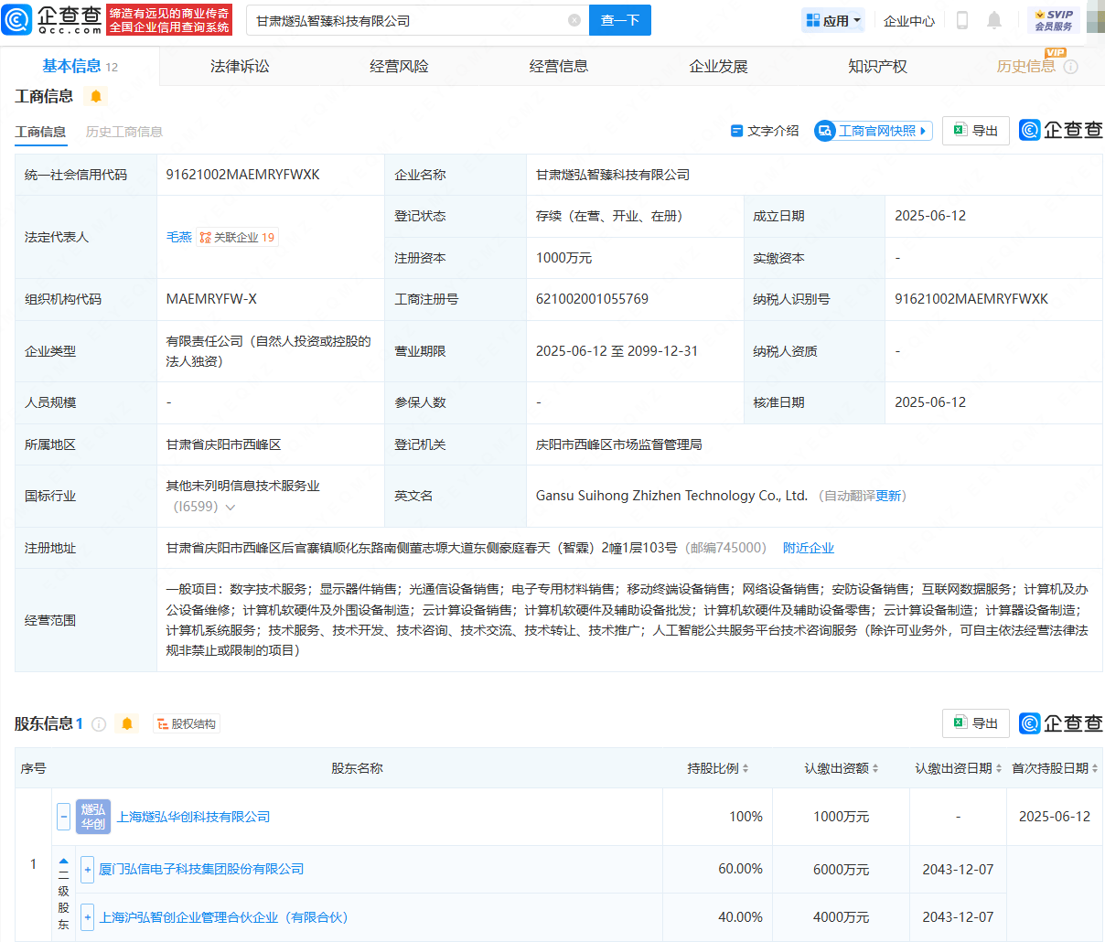Viewport: 1105px width, 942px height.
Task: Open 工商官网快照 snapshot button
Action: [874, 131]
